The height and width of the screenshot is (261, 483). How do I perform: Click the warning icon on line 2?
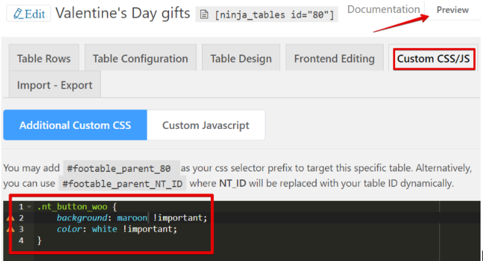coord(10,218)
